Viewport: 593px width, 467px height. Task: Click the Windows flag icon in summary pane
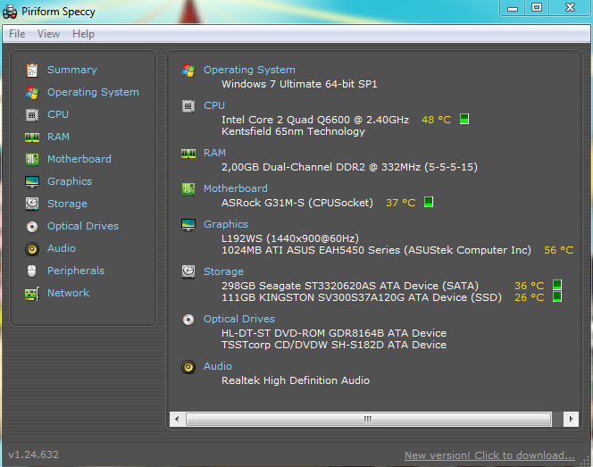click(188, 71)
